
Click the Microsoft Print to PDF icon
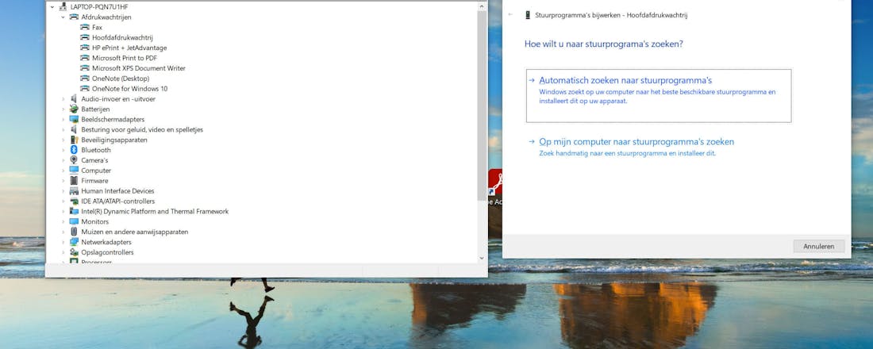[85, 58]
